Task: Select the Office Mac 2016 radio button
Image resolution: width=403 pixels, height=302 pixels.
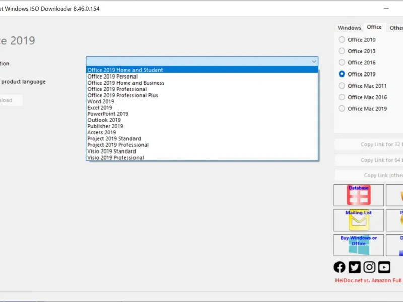Action: pyautogui.click(x=342, y=97)
